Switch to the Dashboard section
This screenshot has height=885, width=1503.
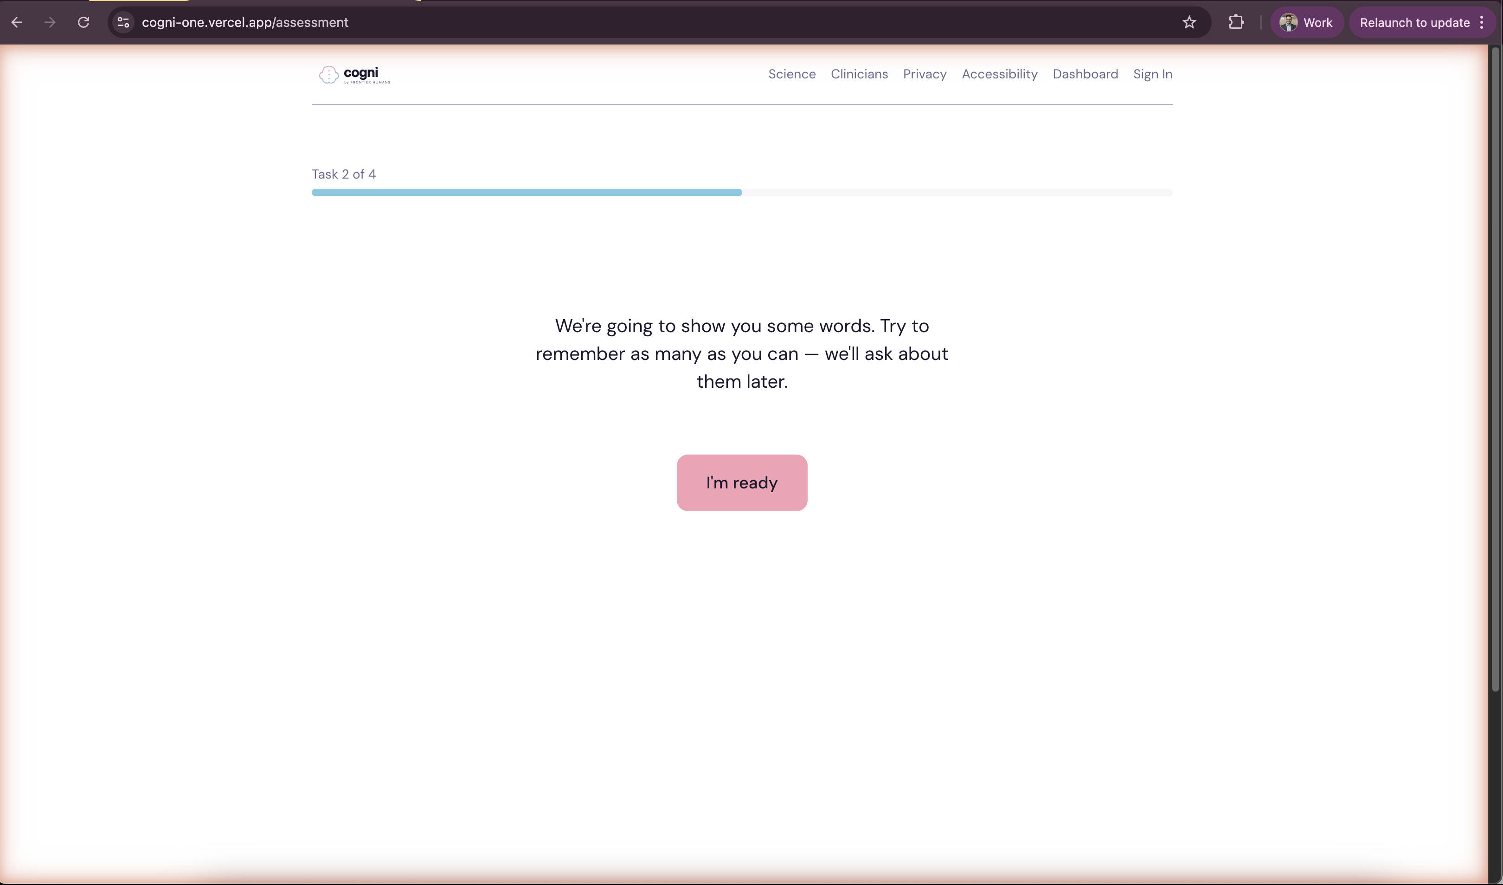click(x=1085, y=74)
